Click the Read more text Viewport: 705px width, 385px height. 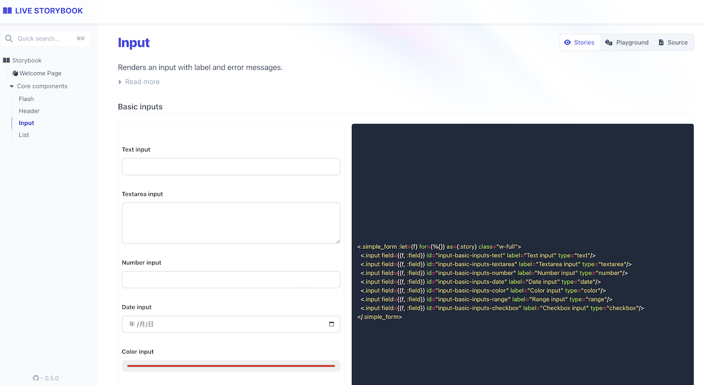pyautogui.click(x=142, y=82)
